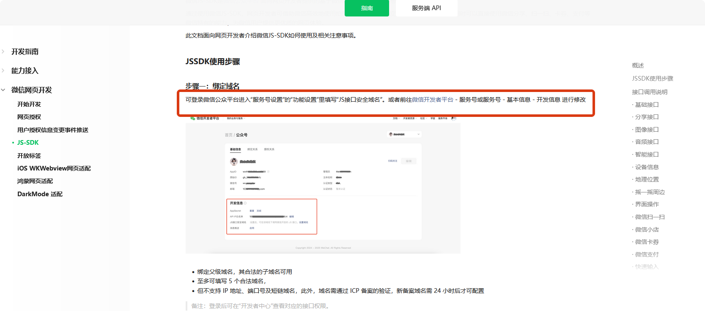Screen dimensions: 705x311
Task: Click the note starting 备注：登录后可在
Action: click(260, 306)
